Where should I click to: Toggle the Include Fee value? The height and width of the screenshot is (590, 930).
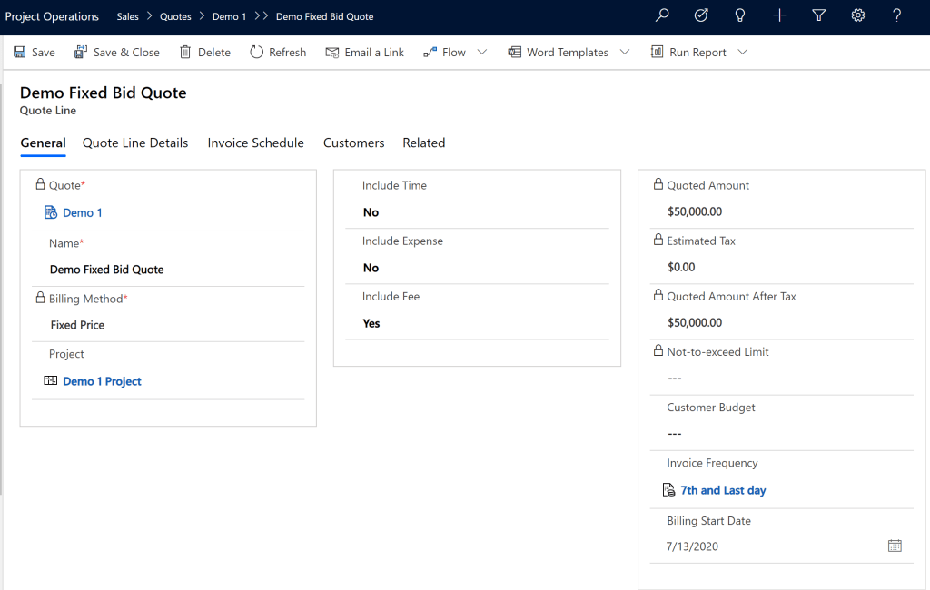[x=371, y=323]
